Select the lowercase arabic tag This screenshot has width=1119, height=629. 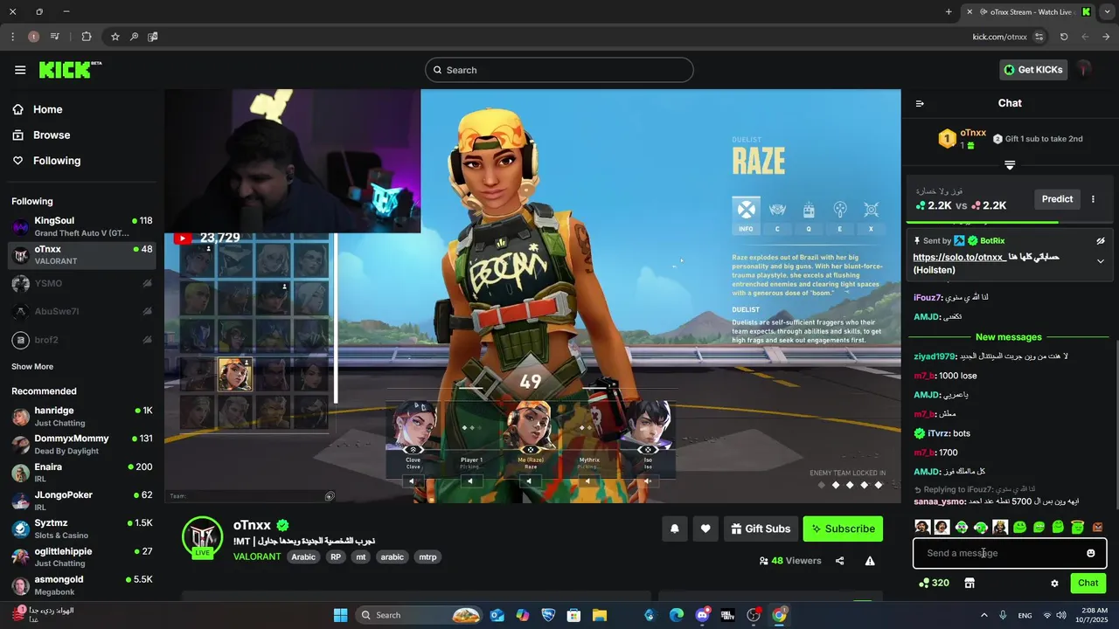coord(393,557)
